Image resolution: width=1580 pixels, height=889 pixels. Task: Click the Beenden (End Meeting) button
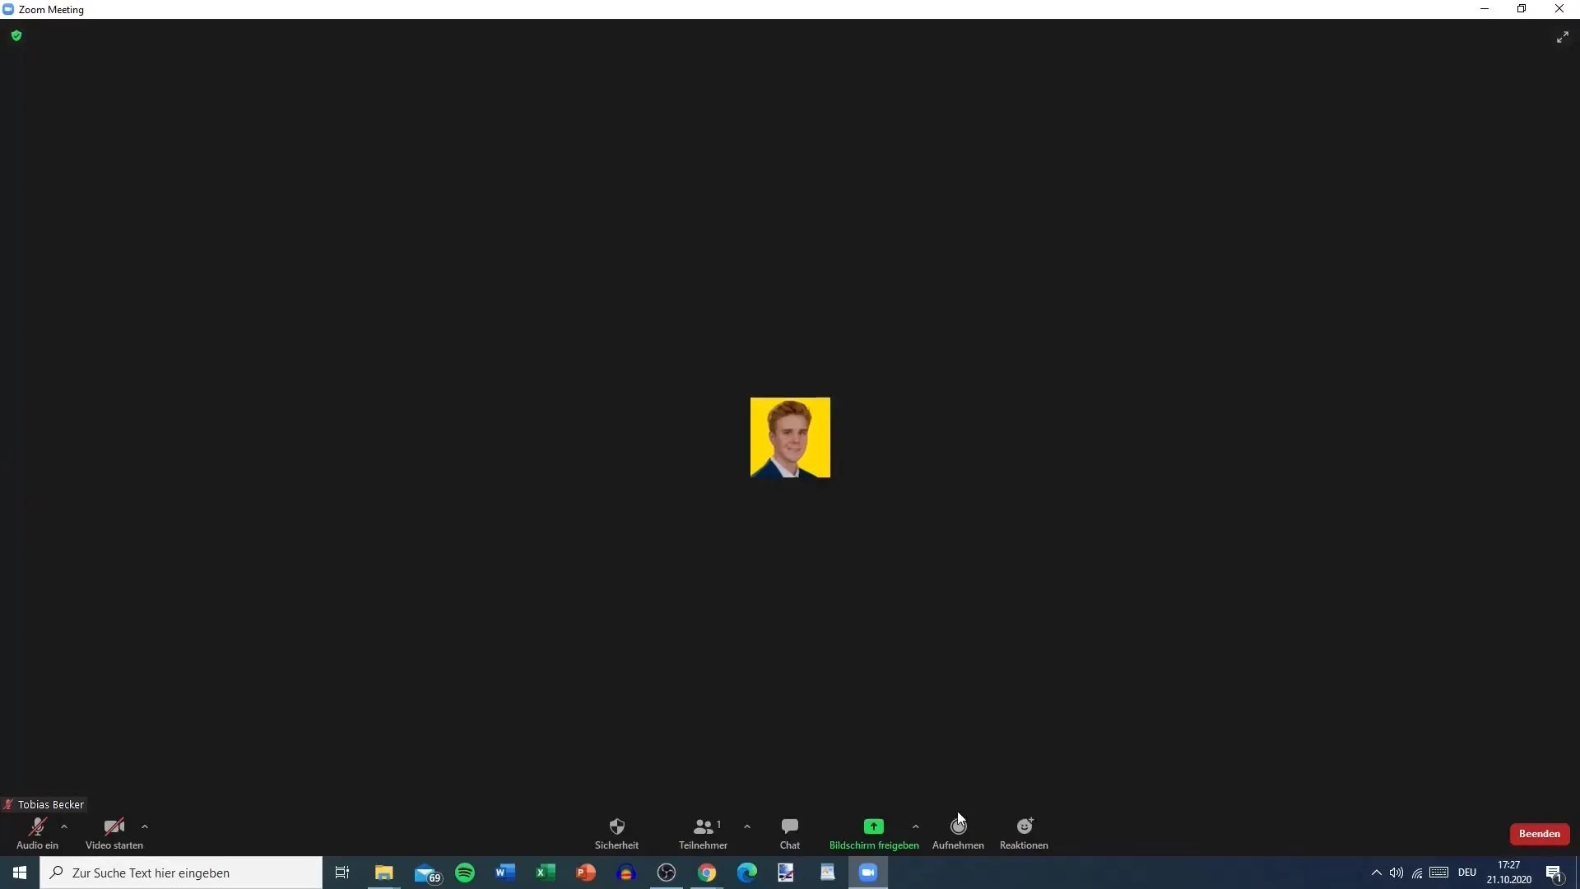[1539, 834]
